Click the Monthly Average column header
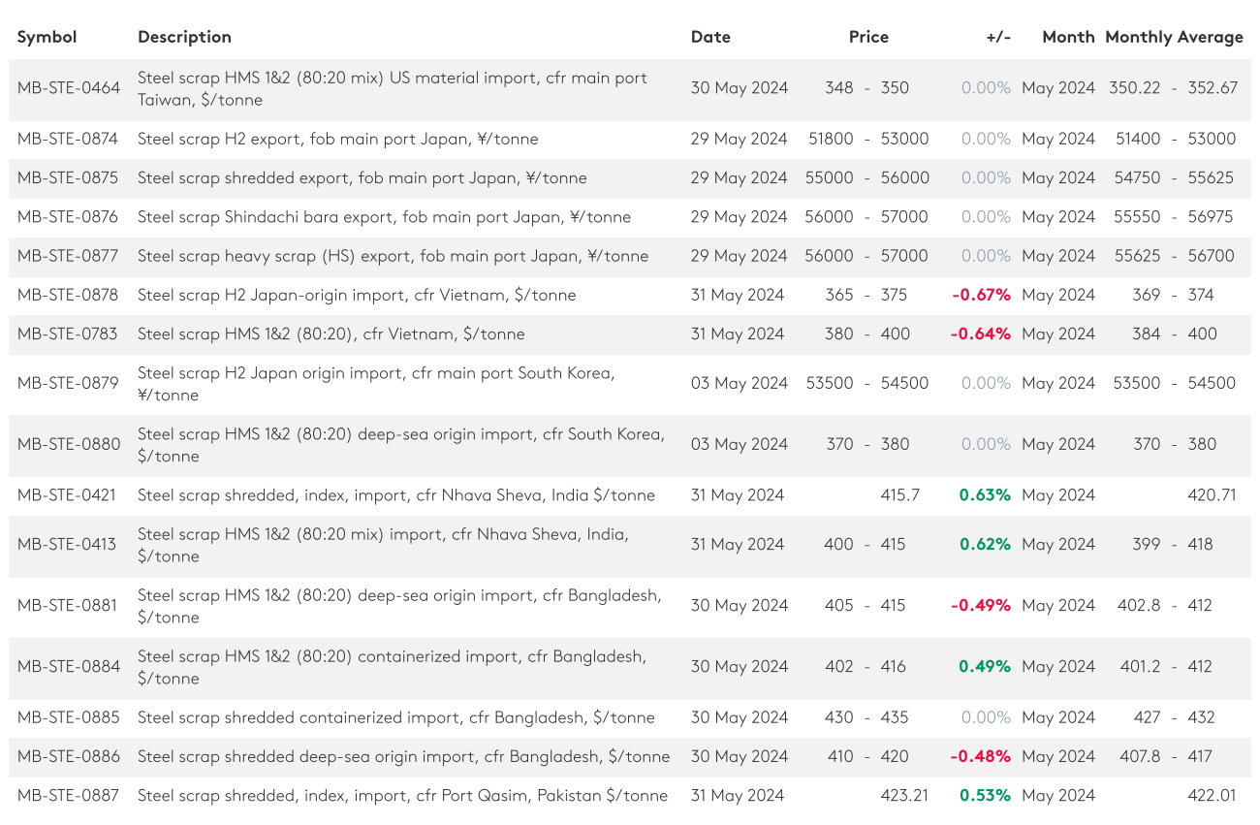 point(1174,37)
